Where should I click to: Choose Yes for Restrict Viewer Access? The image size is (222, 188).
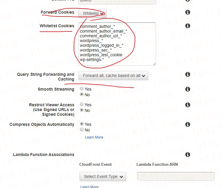(x=82, y=104)
